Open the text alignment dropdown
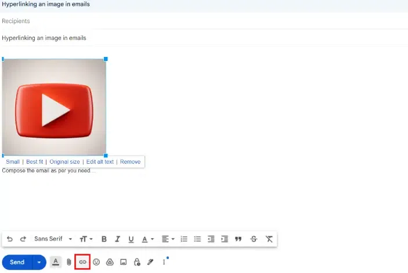Screen dimensions: 408x273 point(168,239)
